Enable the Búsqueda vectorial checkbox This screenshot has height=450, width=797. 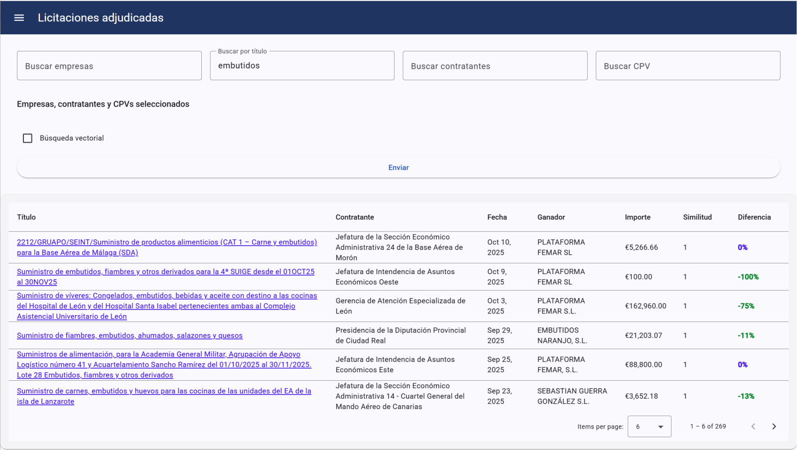click(28, 138)
